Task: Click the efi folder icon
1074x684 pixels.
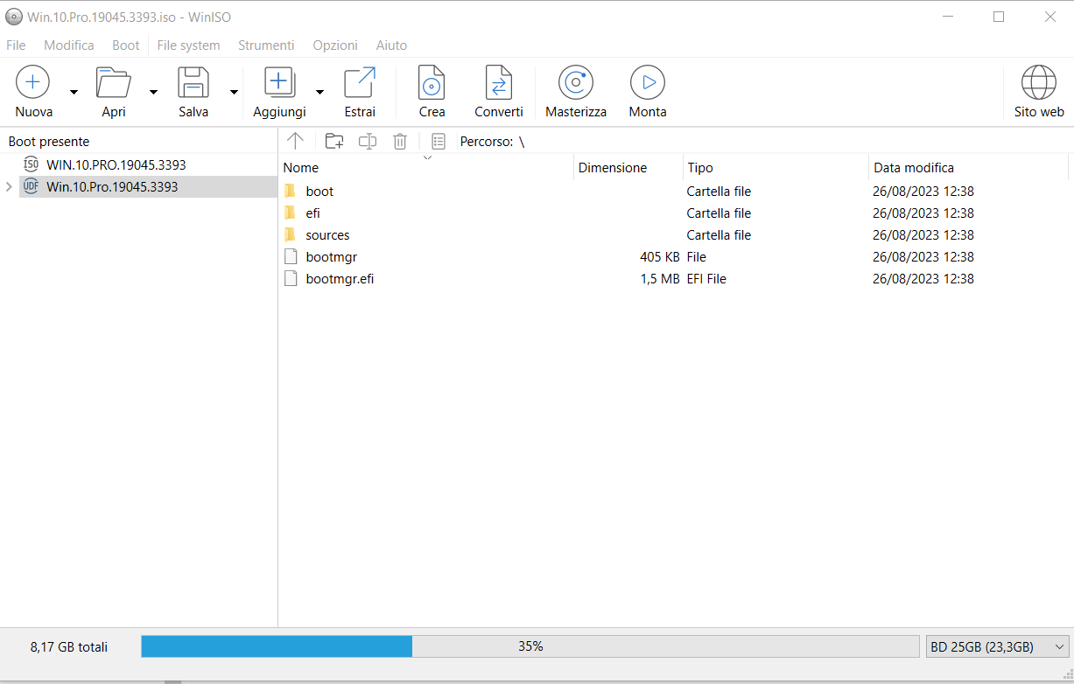Action: point(291,213)
